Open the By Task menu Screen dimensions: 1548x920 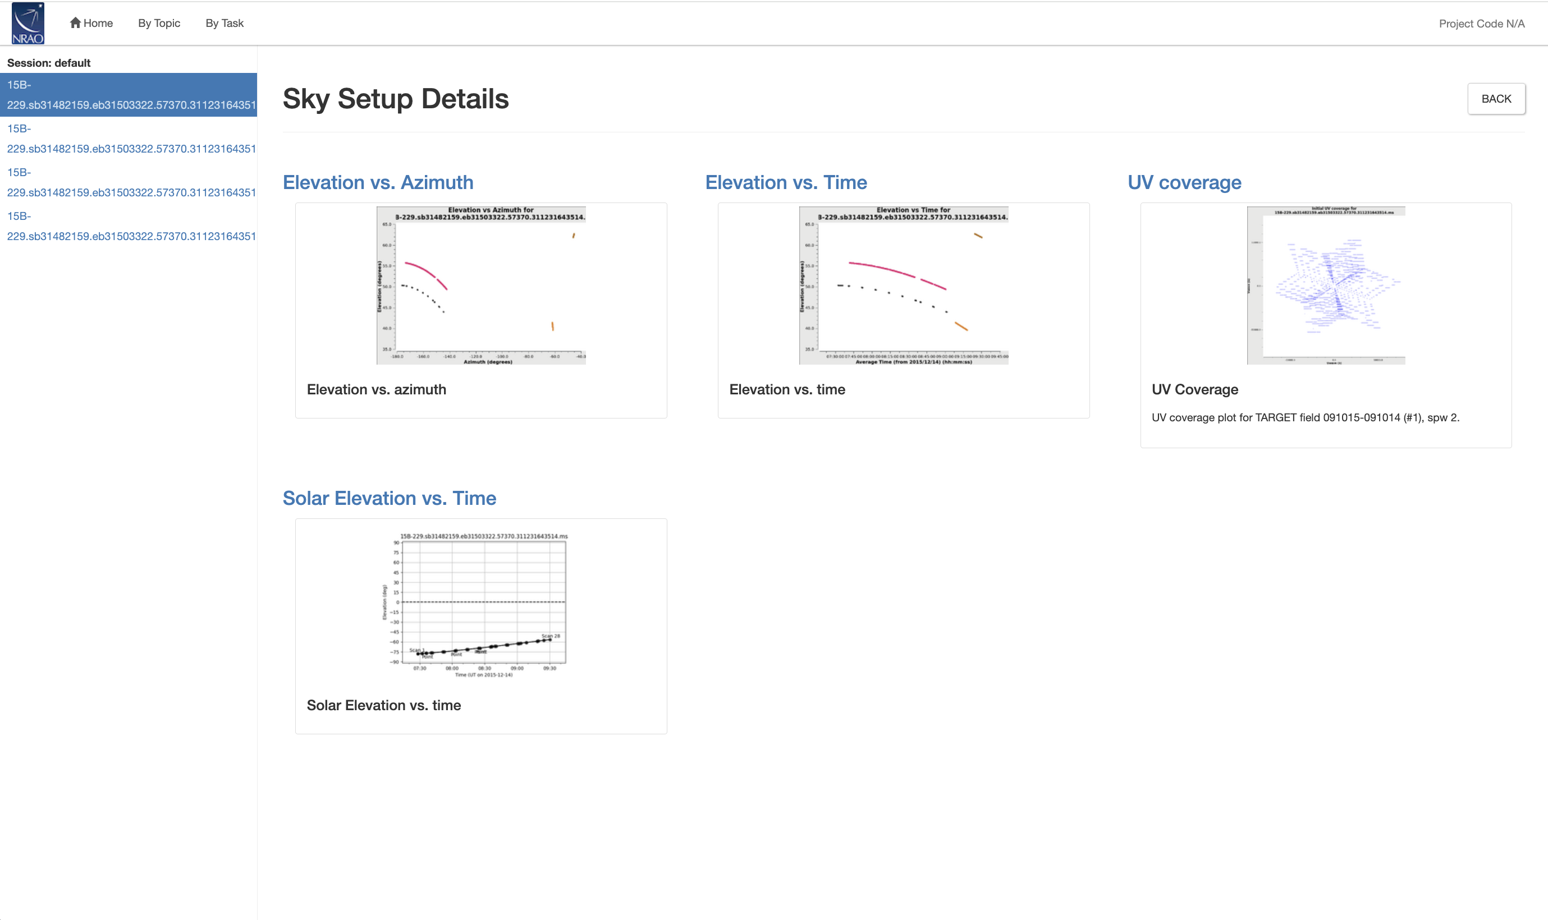[225, 24]
